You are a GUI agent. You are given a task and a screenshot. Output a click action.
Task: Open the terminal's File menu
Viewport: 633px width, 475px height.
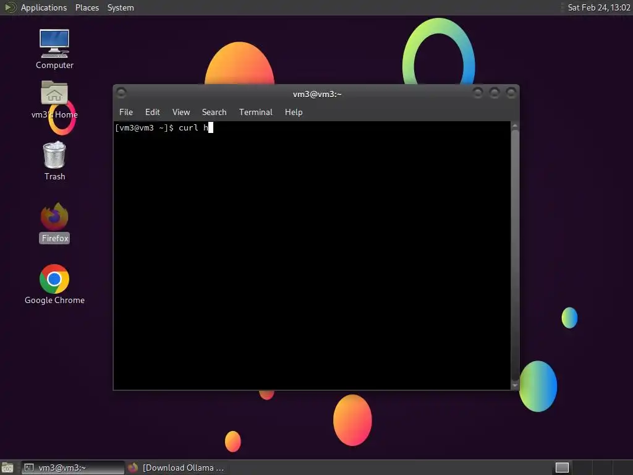pyautogui.click(x=126, y=113)
